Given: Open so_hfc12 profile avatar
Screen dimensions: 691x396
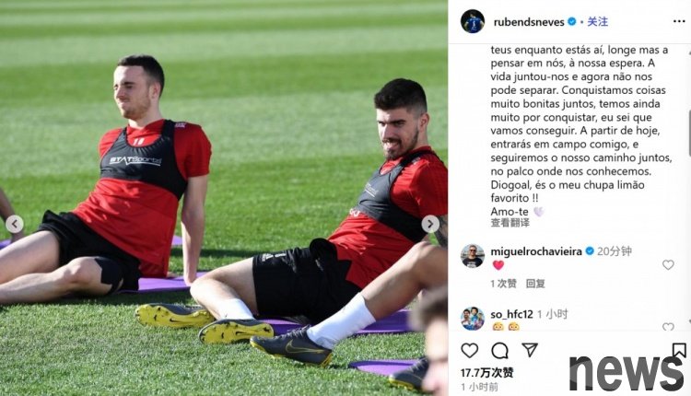Looking at the screenshot, I should tap(473, 318).
